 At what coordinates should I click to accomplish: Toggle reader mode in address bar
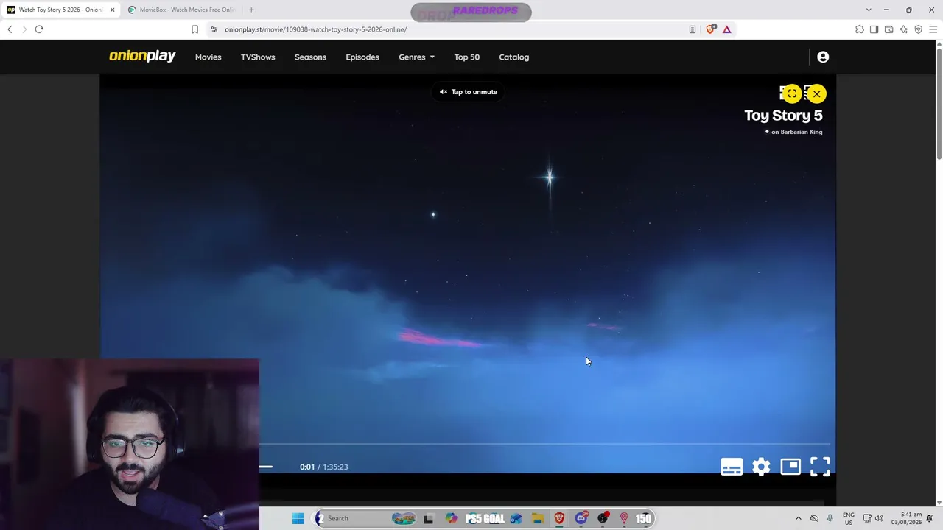point(693,29)
